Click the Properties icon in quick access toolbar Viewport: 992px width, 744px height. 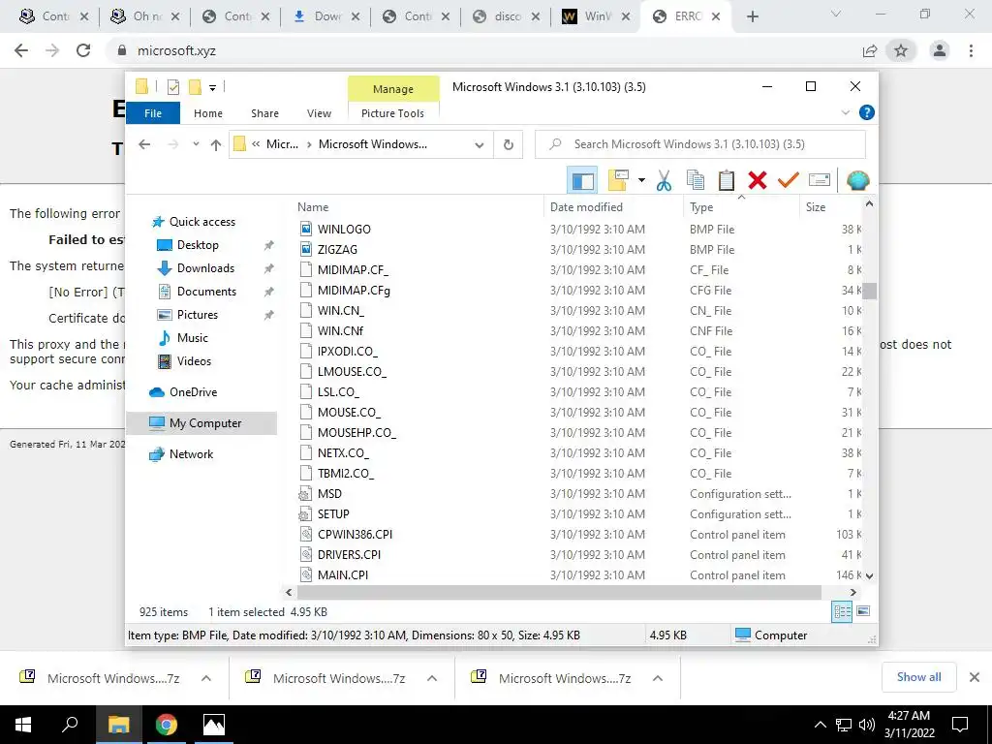173,87
